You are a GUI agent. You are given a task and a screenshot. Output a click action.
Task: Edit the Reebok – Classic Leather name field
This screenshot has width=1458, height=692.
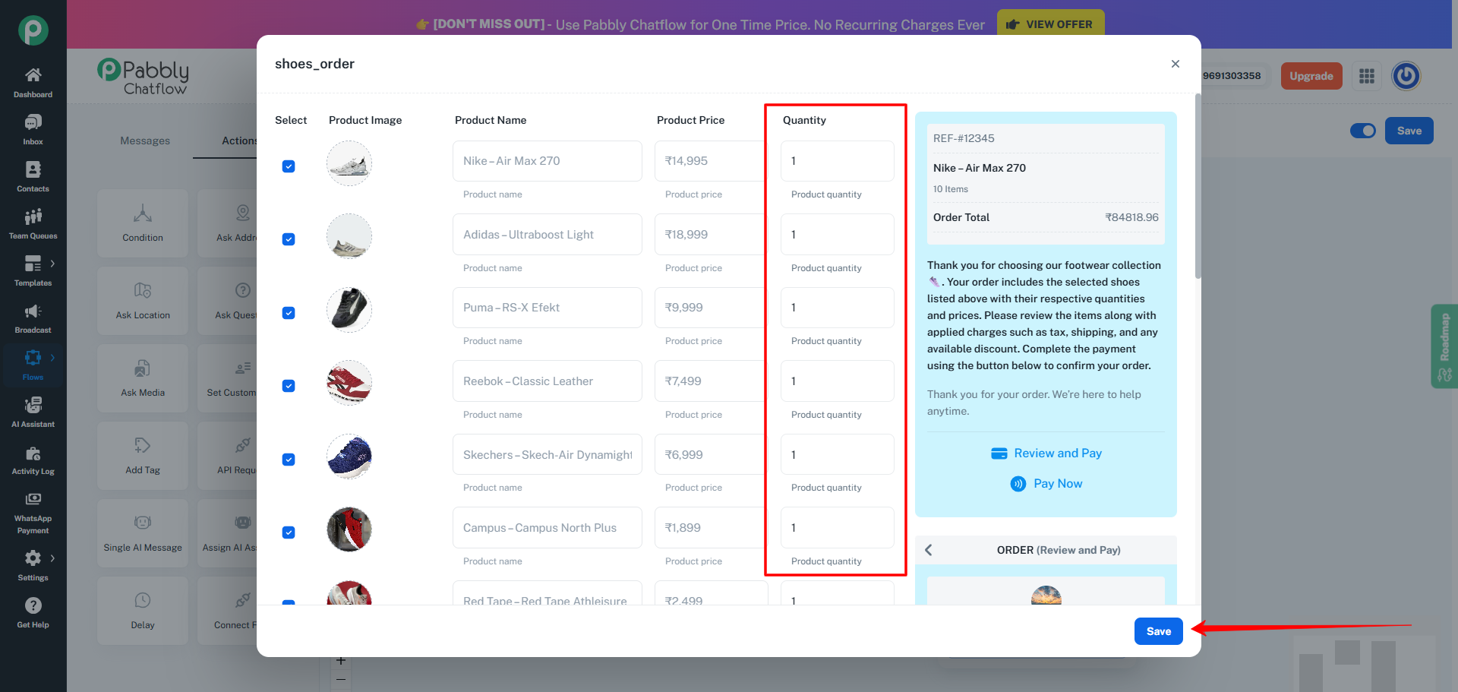548,381
